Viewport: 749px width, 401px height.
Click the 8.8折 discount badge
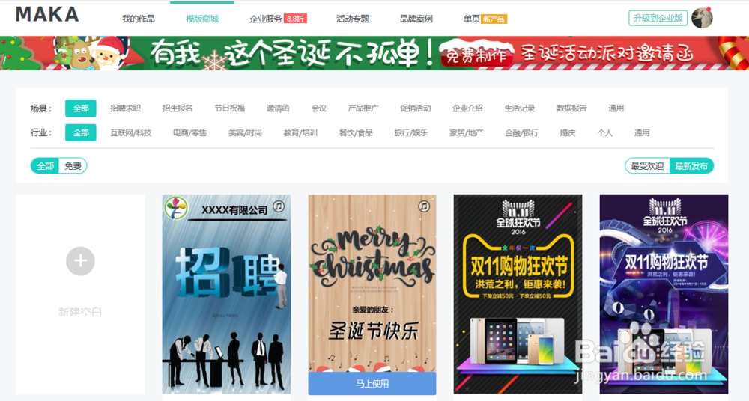click(295, 19)
